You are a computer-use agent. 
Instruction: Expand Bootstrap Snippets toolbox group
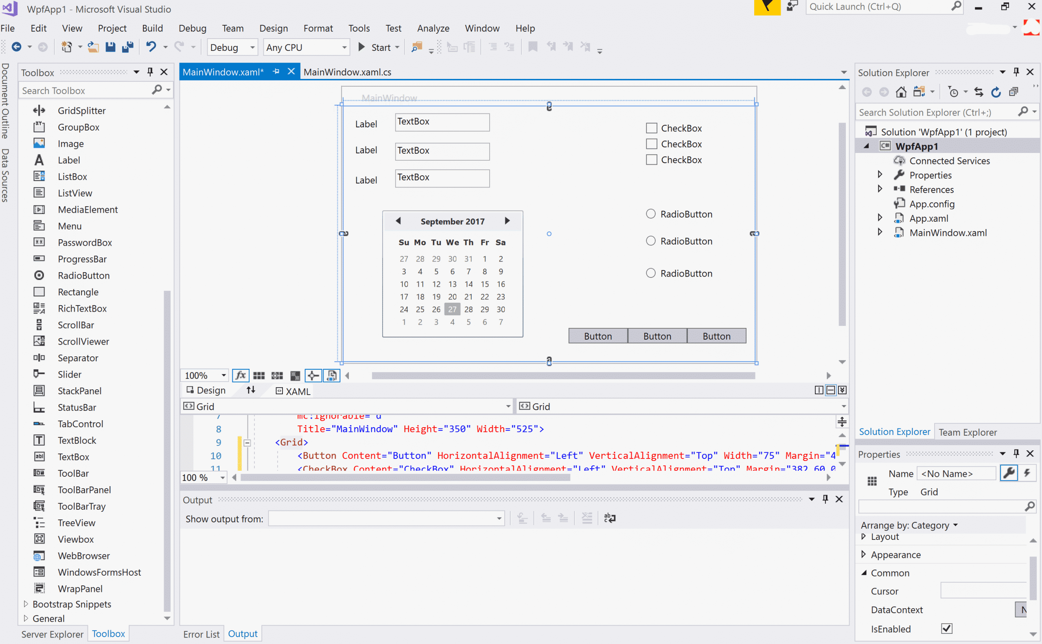pos(26,604)
